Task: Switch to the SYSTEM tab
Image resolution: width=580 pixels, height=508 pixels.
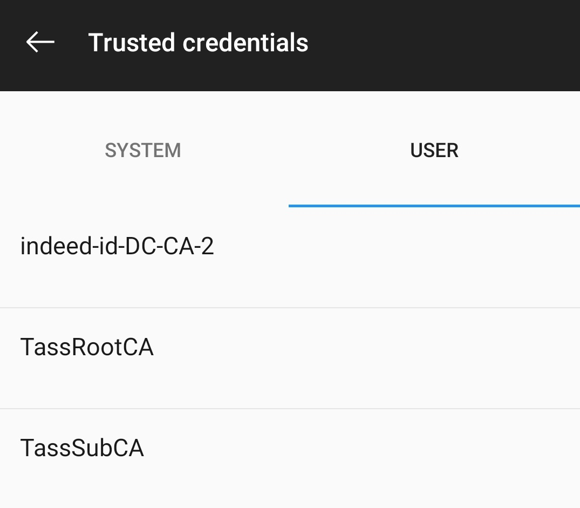Action: pos(143,150)
